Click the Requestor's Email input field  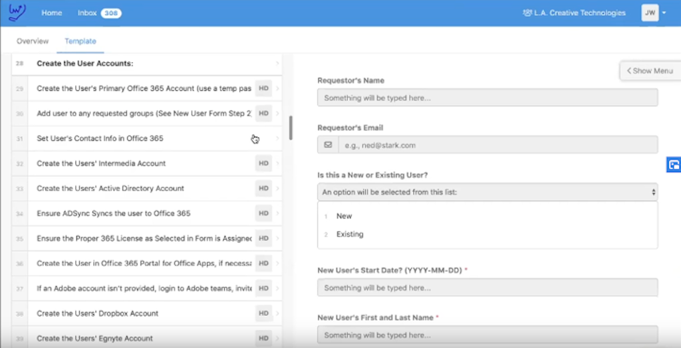coord(497,145)
